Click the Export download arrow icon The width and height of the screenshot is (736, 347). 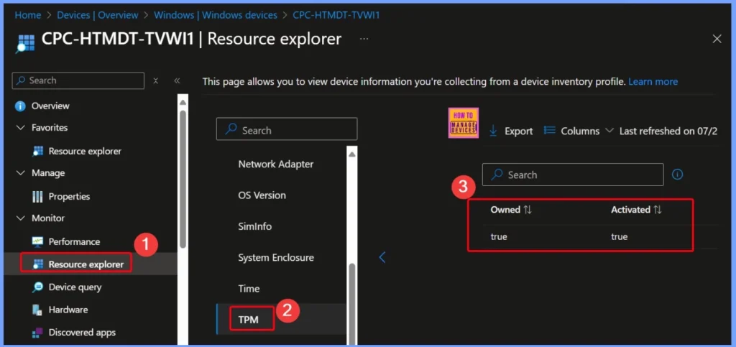coord(493,131)
